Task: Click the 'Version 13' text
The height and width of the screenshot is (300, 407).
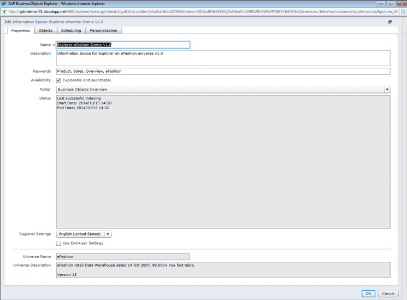Action: [x=67, y=274]
